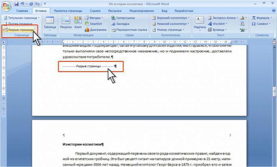The image size is (277, 167).
Task: Open the WordArt style gallery
Action: point(218,24)
